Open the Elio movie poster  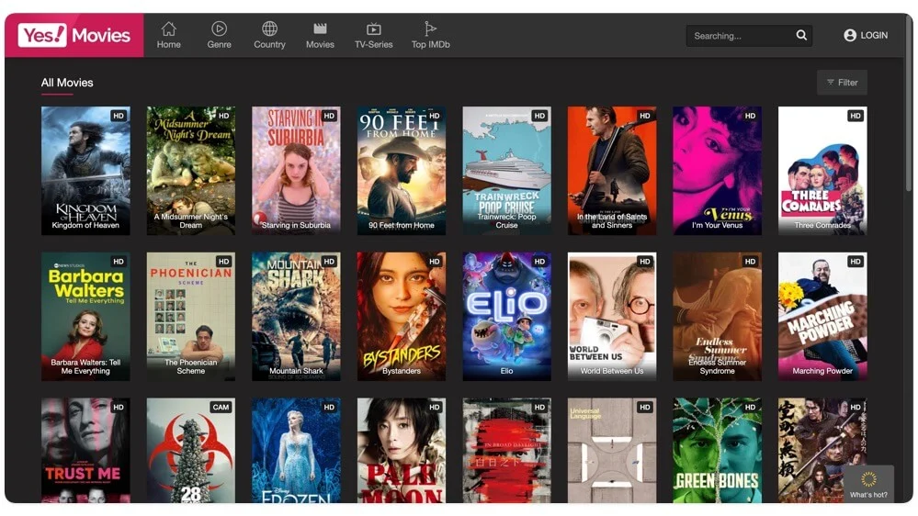[x=507, y=317]
